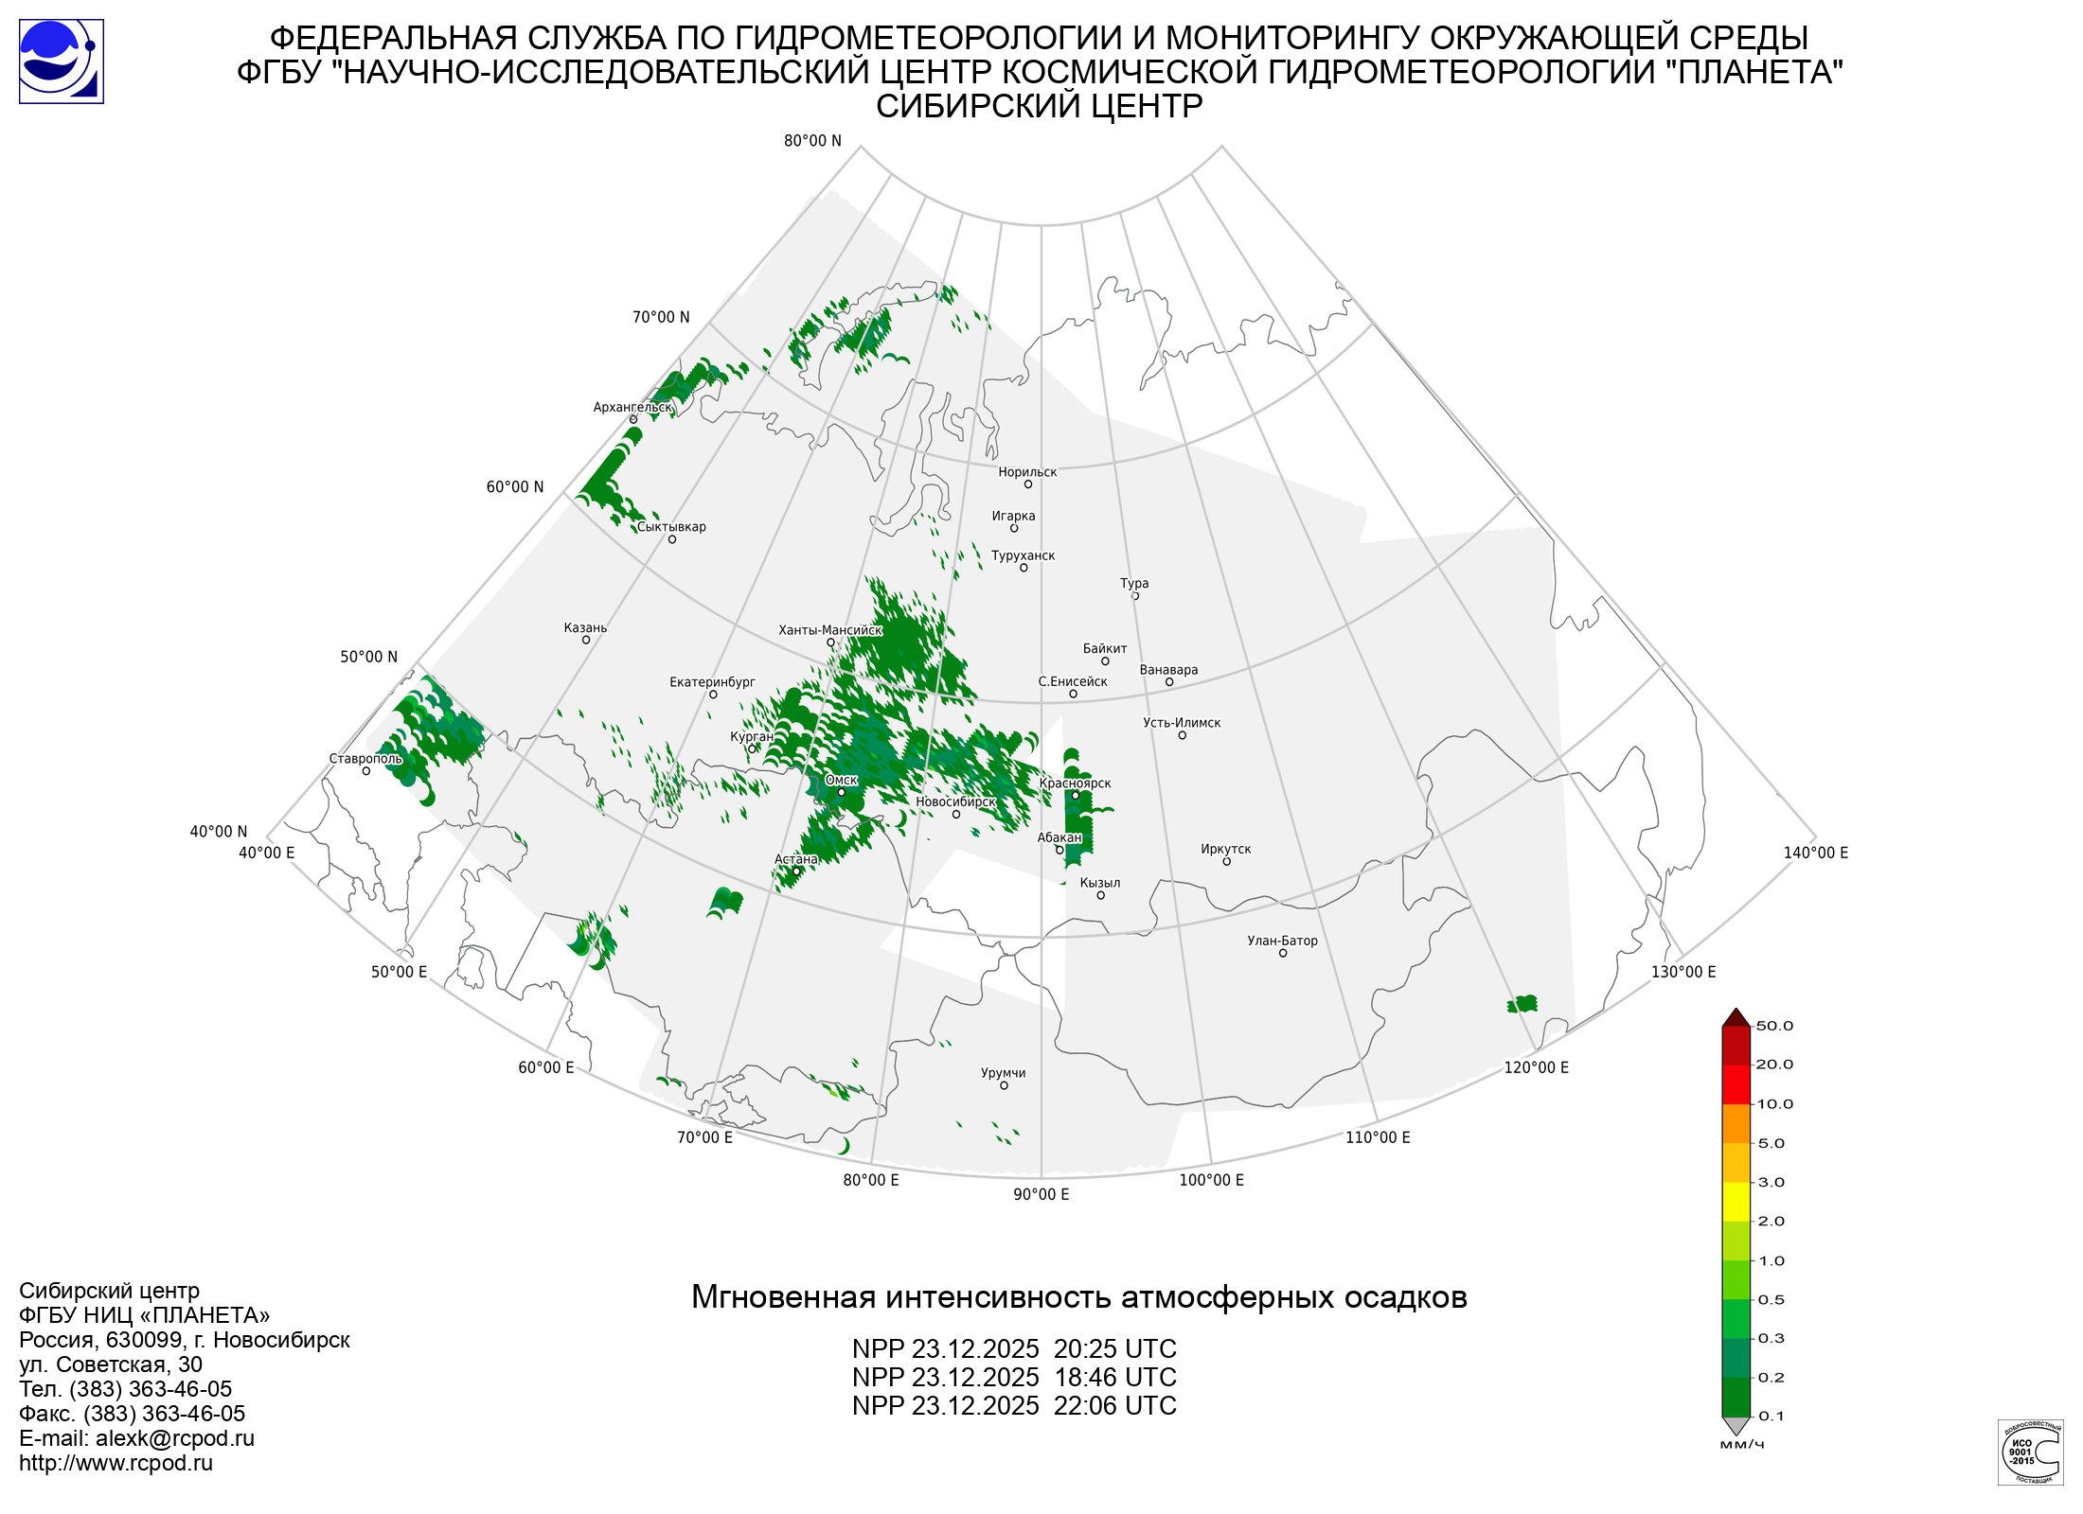Click the orange 5.0–10.0 legend segment
The image size is (2083, 1514).
coord(1736,1123)
